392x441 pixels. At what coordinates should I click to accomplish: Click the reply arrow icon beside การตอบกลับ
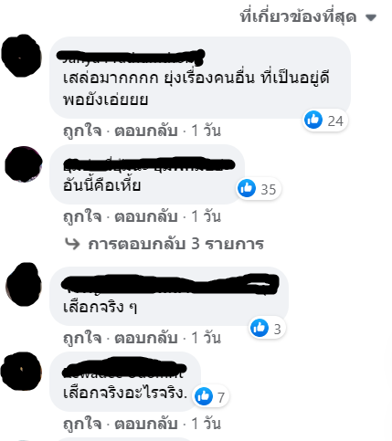tap(72, 244)
